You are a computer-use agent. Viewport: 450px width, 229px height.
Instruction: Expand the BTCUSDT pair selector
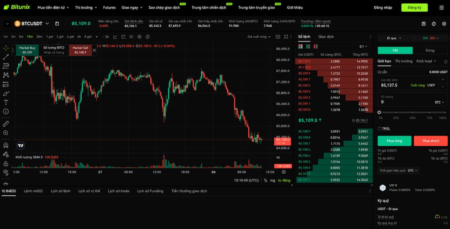pos(47,24)
